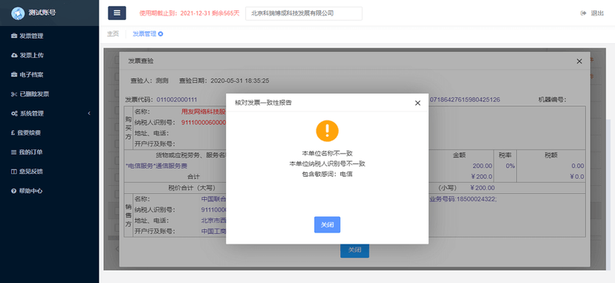Click the 0% tax rate cell
Screen dimensions: 615x283
510,166
